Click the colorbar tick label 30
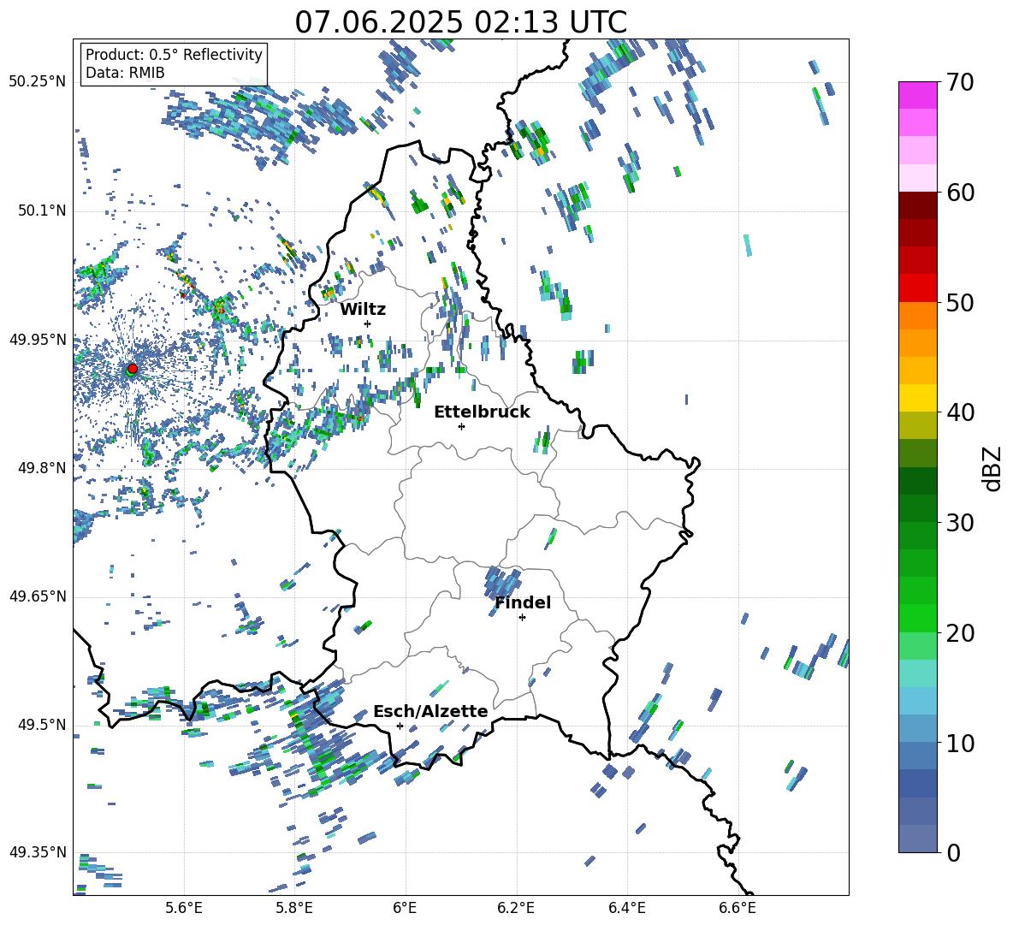 [960, 523]
